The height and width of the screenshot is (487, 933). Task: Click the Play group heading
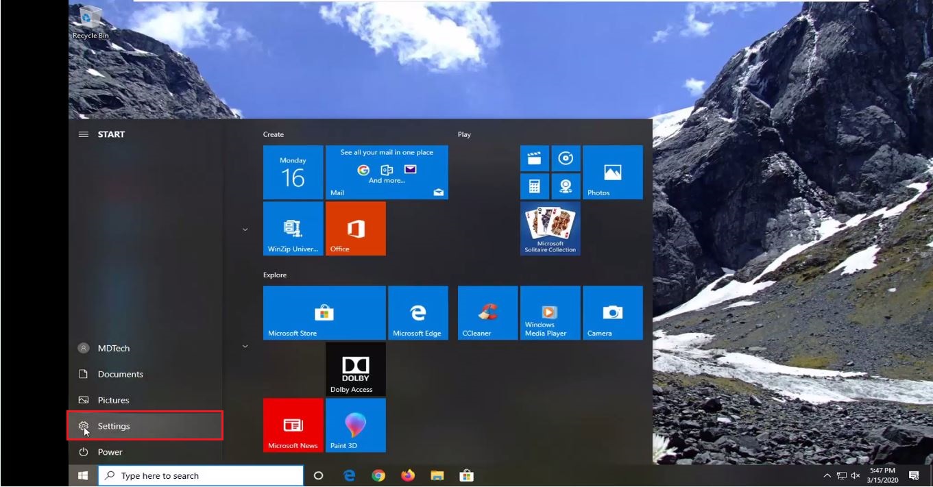[464, 134]
